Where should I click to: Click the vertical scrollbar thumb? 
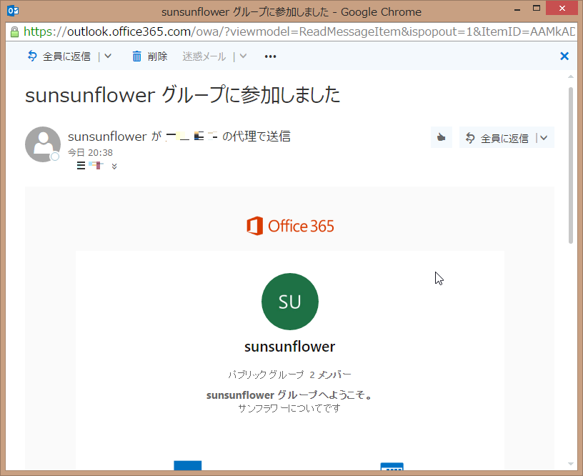pos(570,164)
